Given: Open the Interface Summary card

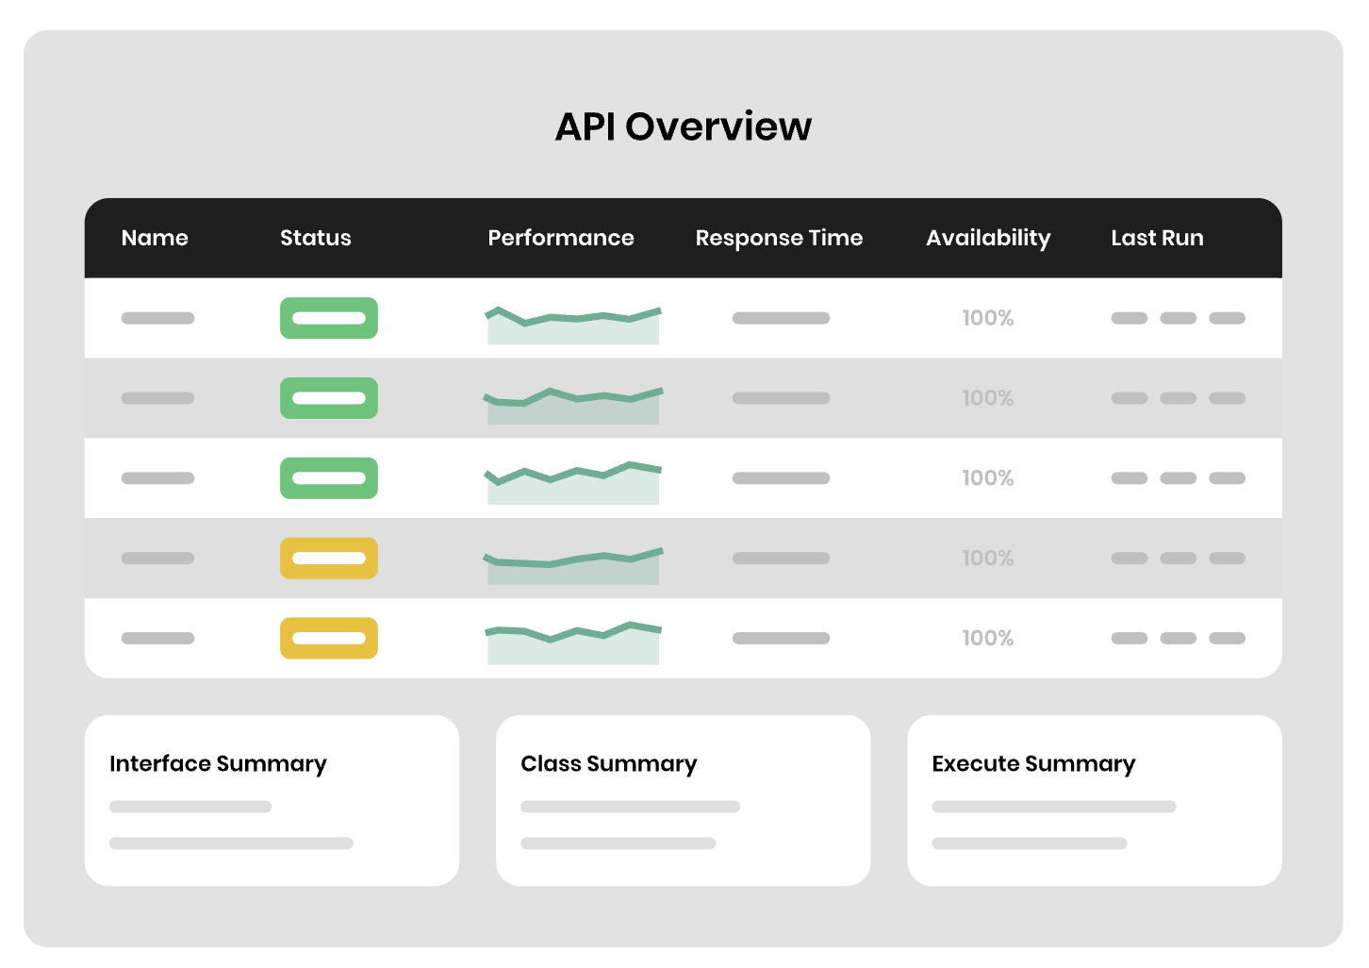Looking at the screenshot, I should click(272, 800).
